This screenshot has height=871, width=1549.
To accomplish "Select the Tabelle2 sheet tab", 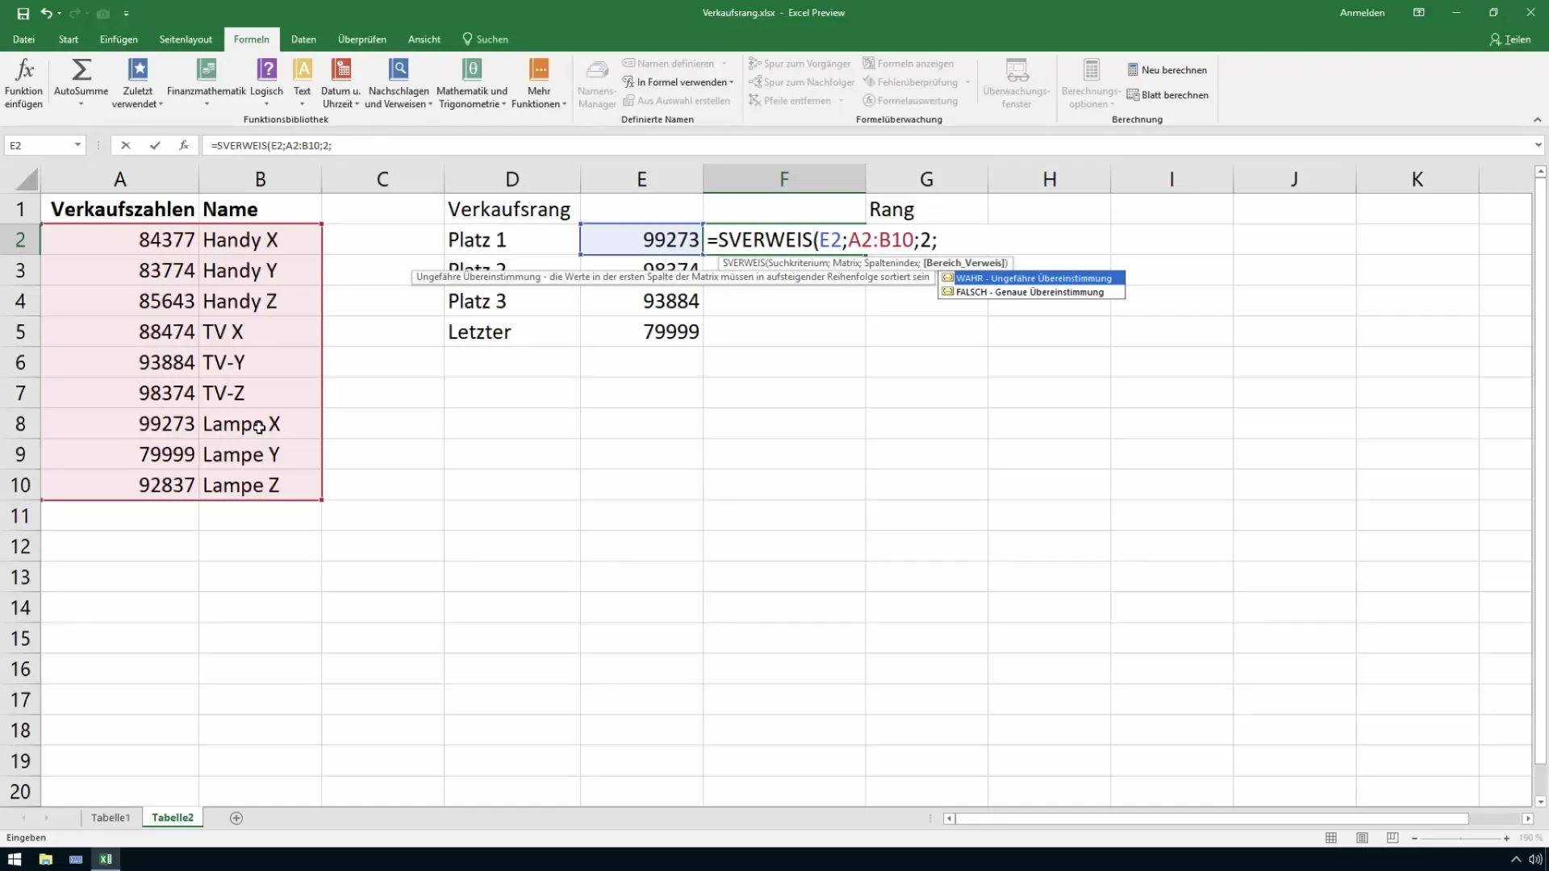I will (173, 818).
